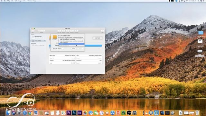
Task: Open Siri from the dock
Action: [x=14, y=113]
